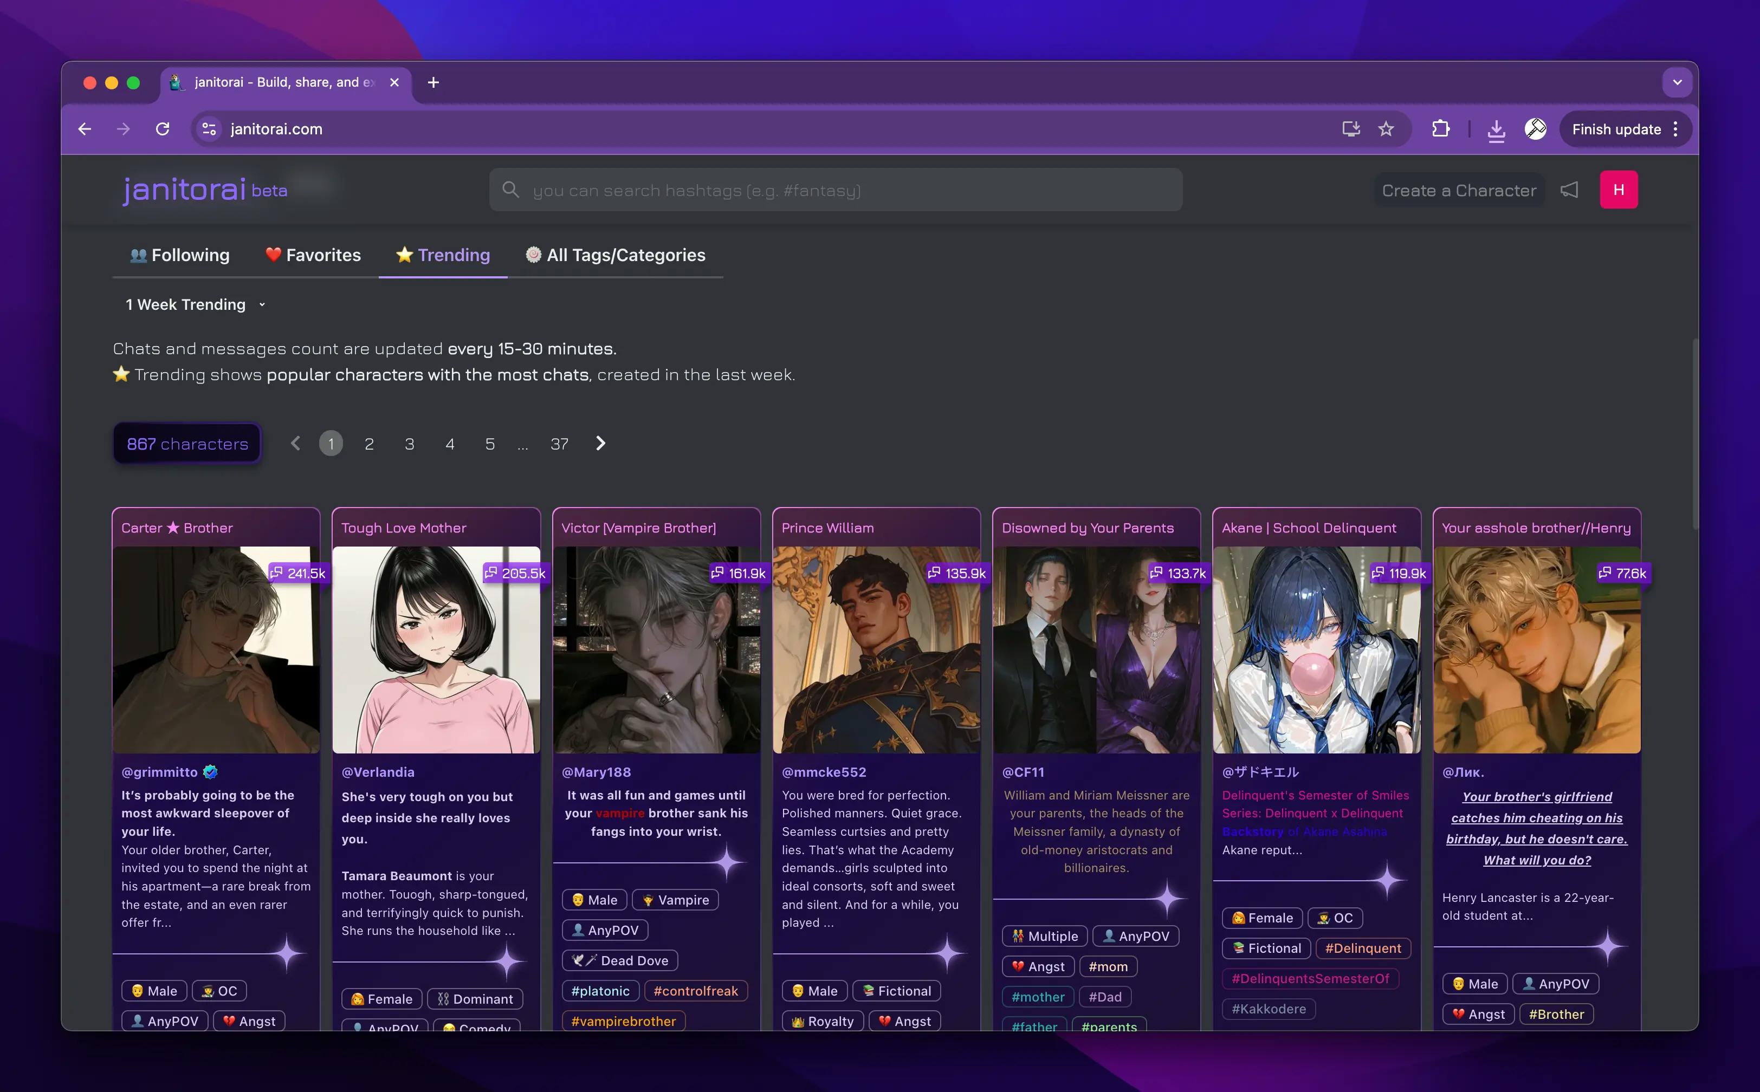Click the hammer extension icon in the toolbar

[x=1536, y=129]
